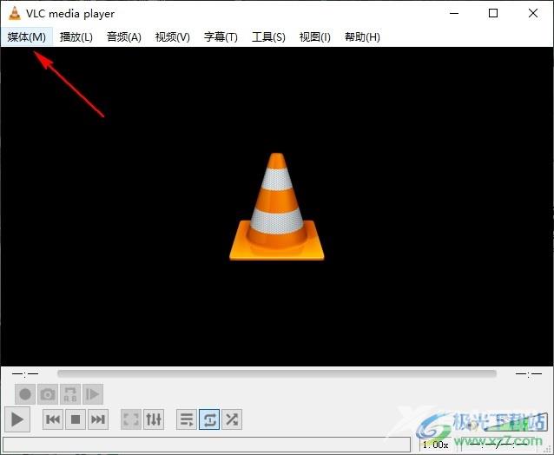Open the 媒体(M) menu
Image resolution: width=554 pixels, height=455 pixels.
pyautogui.click(x=27, y=36)
